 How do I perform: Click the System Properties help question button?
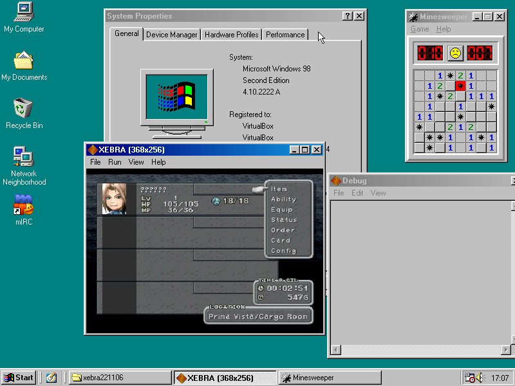pyautogui.click(x=348, y=16)
